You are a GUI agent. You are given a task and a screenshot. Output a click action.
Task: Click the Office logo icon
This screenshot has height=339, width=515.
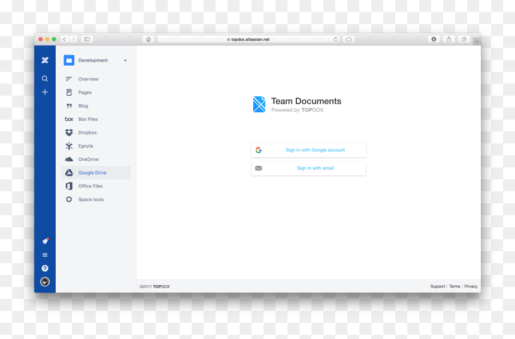(x=69, y=186)
